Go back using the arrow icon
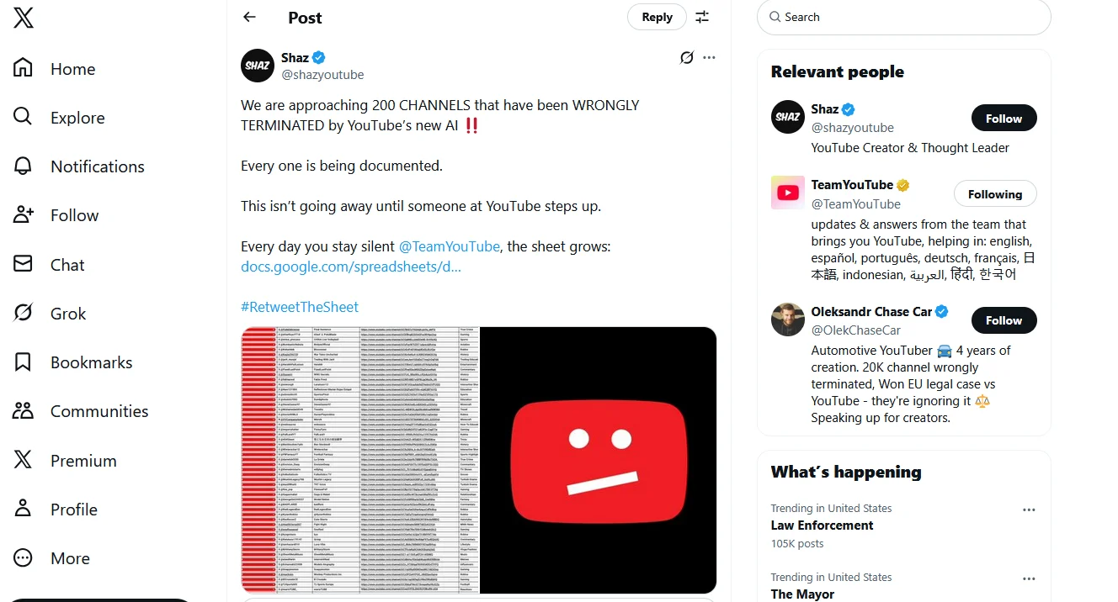 point(248,17)
